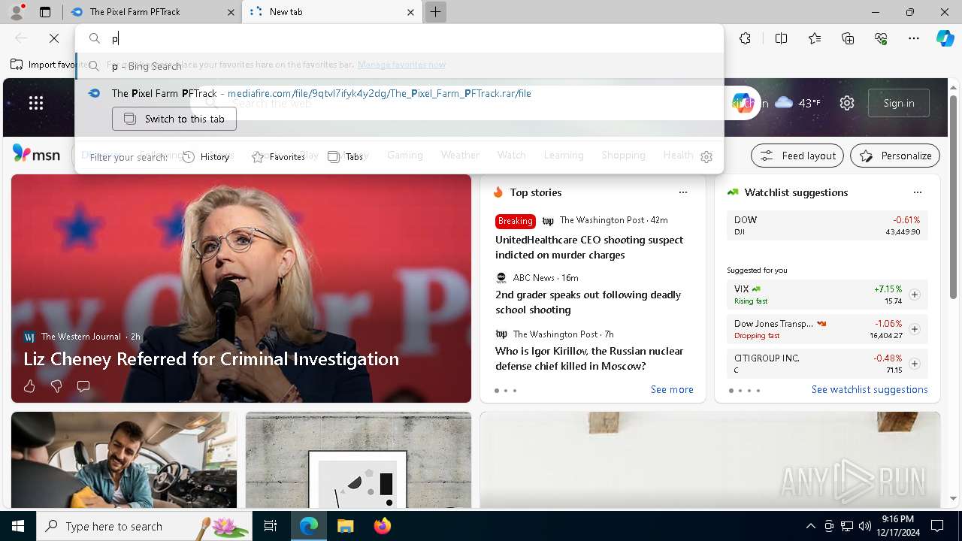Read the 2nd grader school shooting story

click(588, 302)
